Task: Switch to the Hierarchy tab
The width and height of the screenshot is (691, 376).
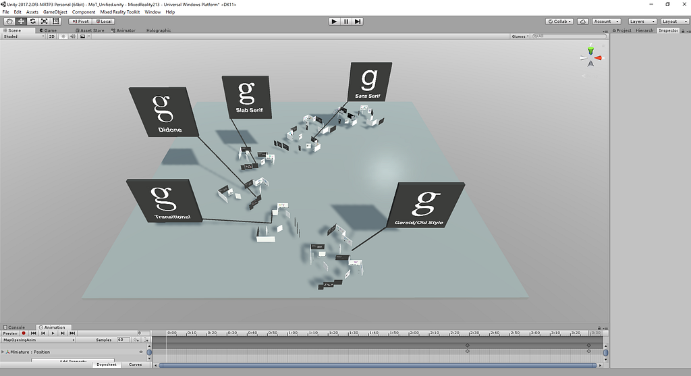Action: [x=644, y=30]
